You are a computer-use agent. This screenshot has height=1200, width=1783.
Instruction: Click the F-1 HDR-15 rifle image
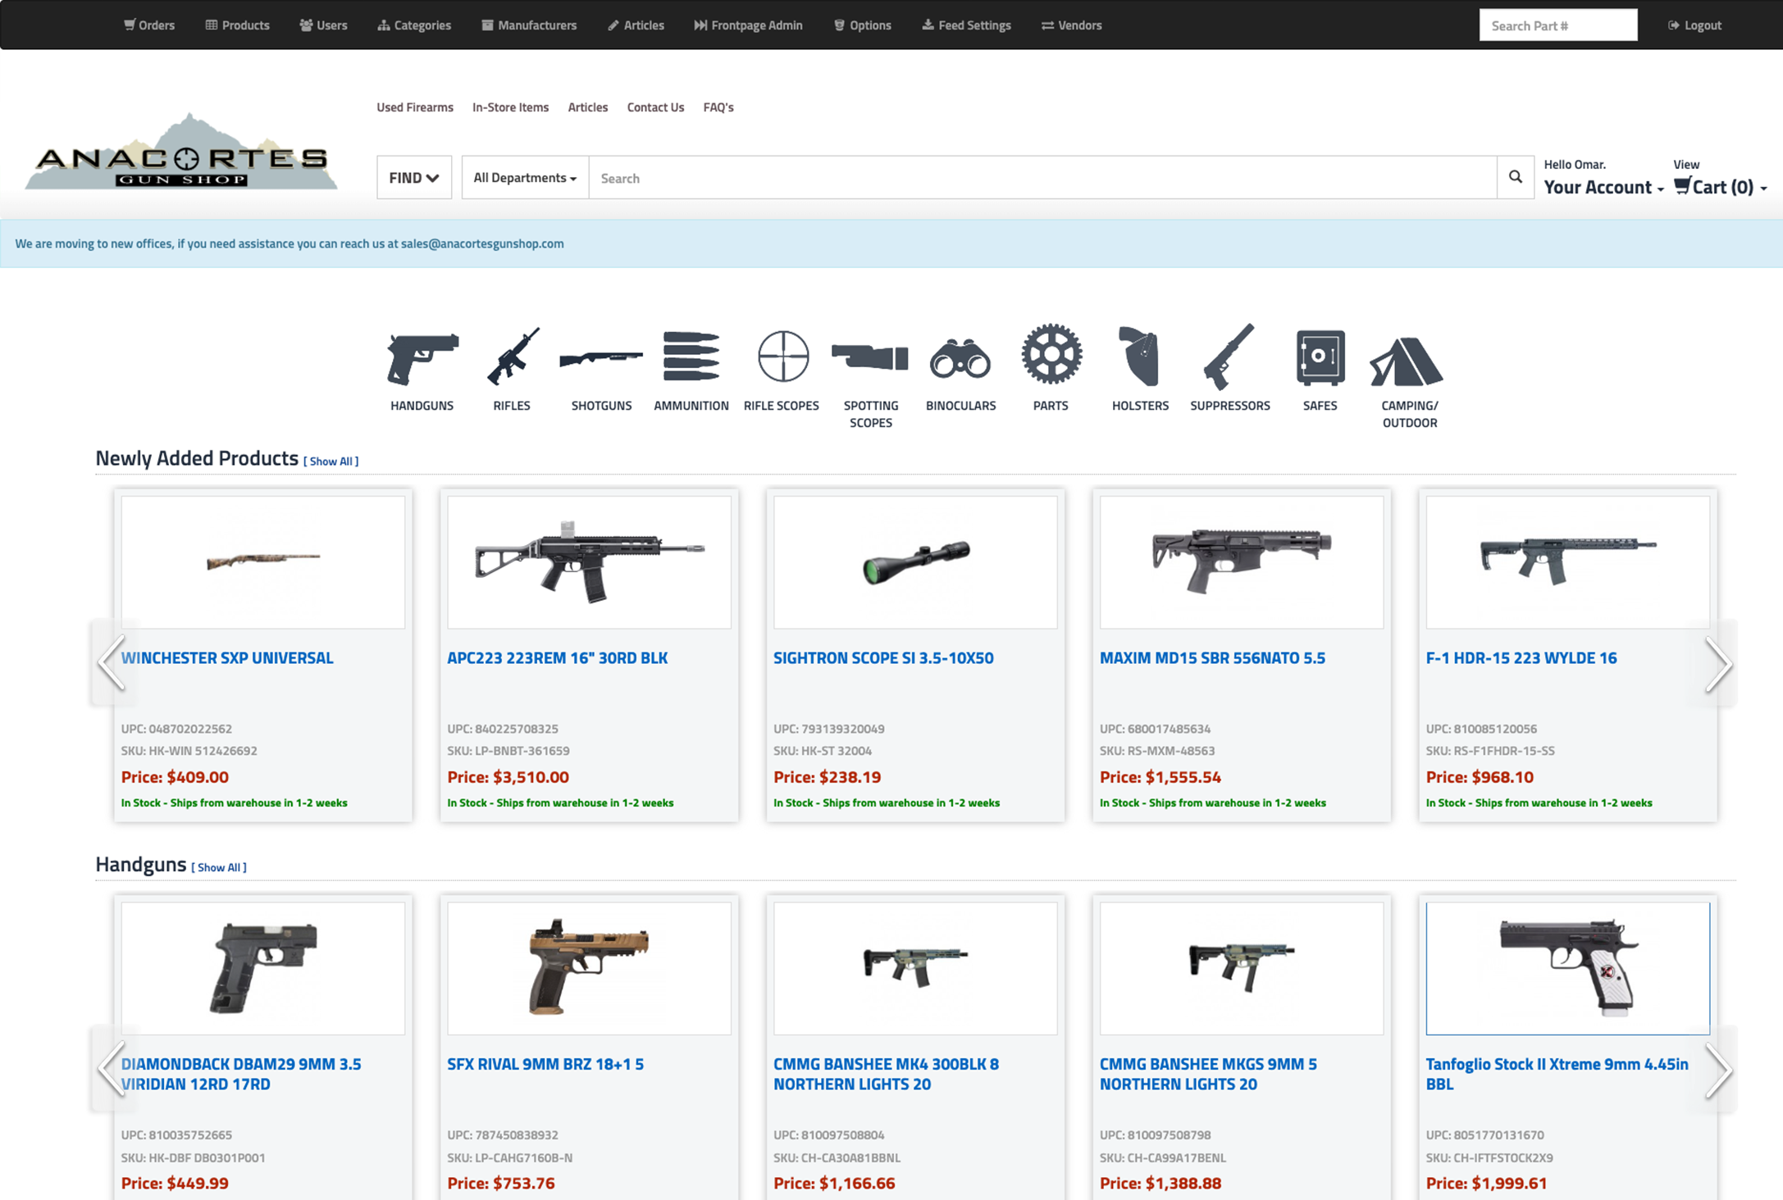tap(1568, 561)
